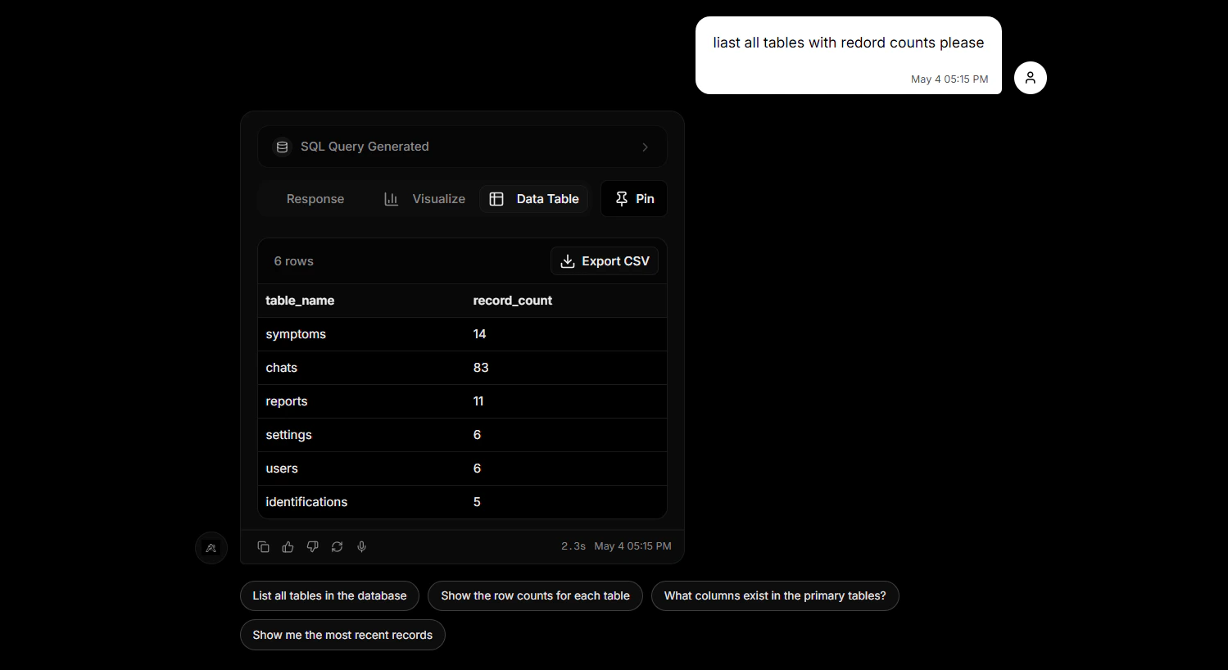This screenshot has height=670, width=1228.
Task: Click the 2.3s response time label
Action: [x=573, y=546]
